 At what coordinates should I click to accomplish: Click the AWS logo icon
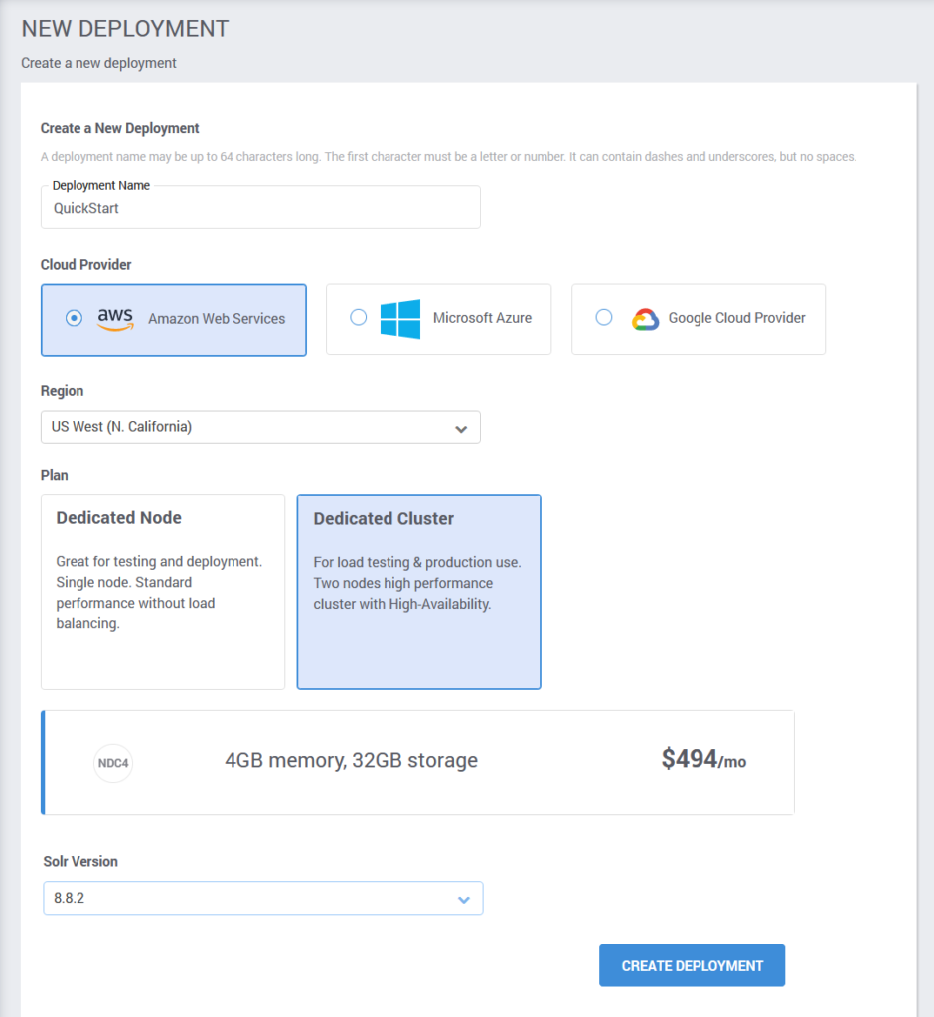(115, 319)
